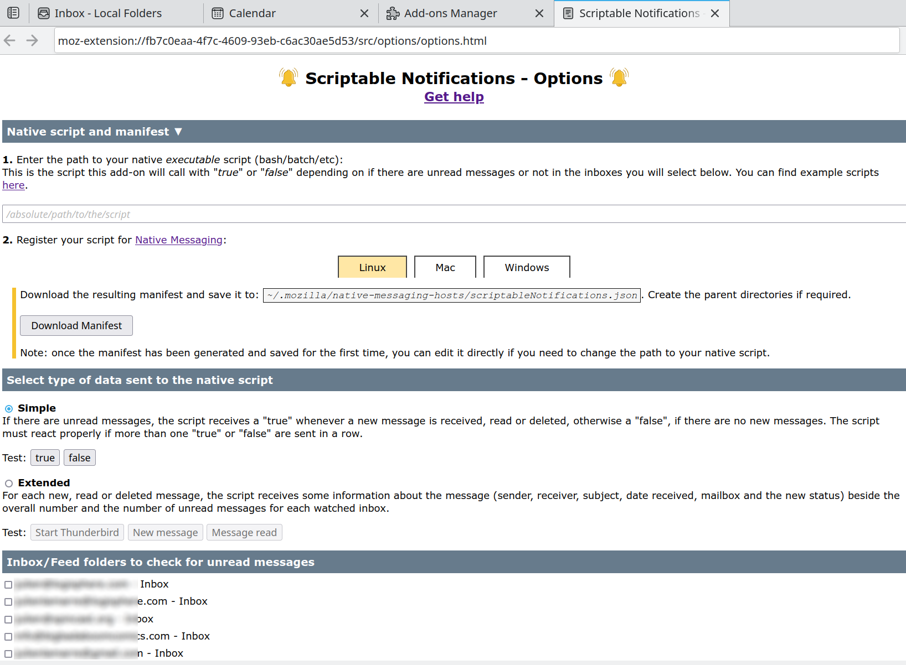
Task: Select the Windows platform tab
Action: pos(527,267)
